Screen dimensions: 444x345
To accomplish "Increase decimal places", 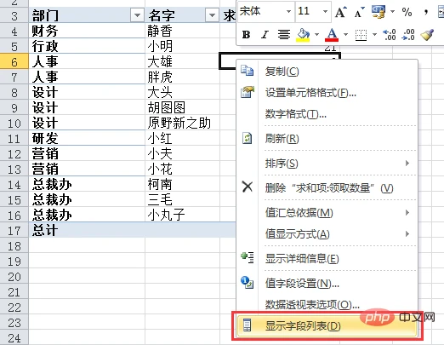I will pos(389,35).
